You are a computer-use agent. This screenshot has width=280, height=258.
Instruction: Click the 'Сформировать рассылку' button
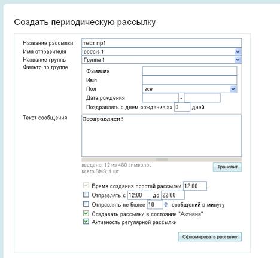point(210,237)
